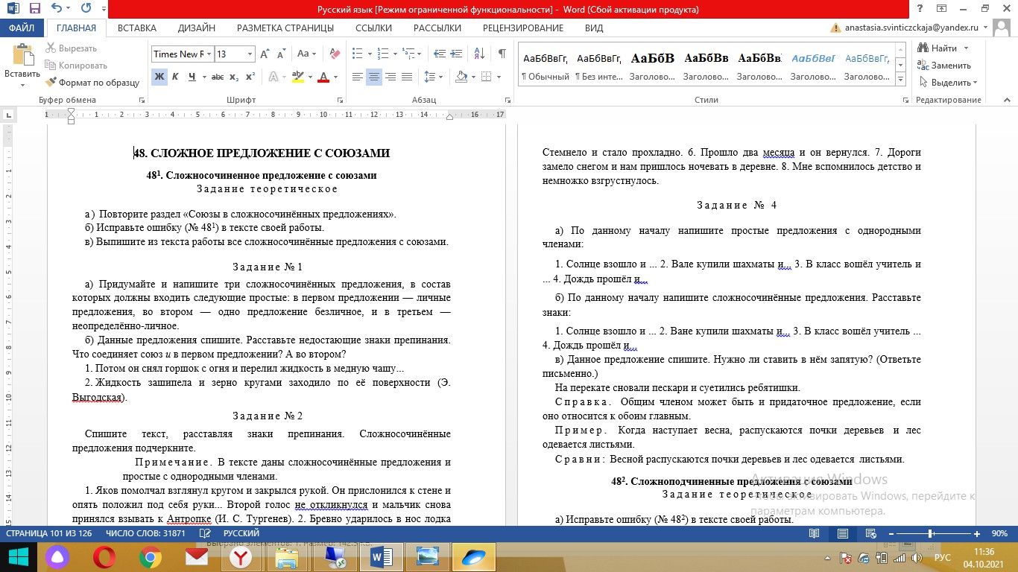
Task: Open ribbon display options
Action: point(940,9)
